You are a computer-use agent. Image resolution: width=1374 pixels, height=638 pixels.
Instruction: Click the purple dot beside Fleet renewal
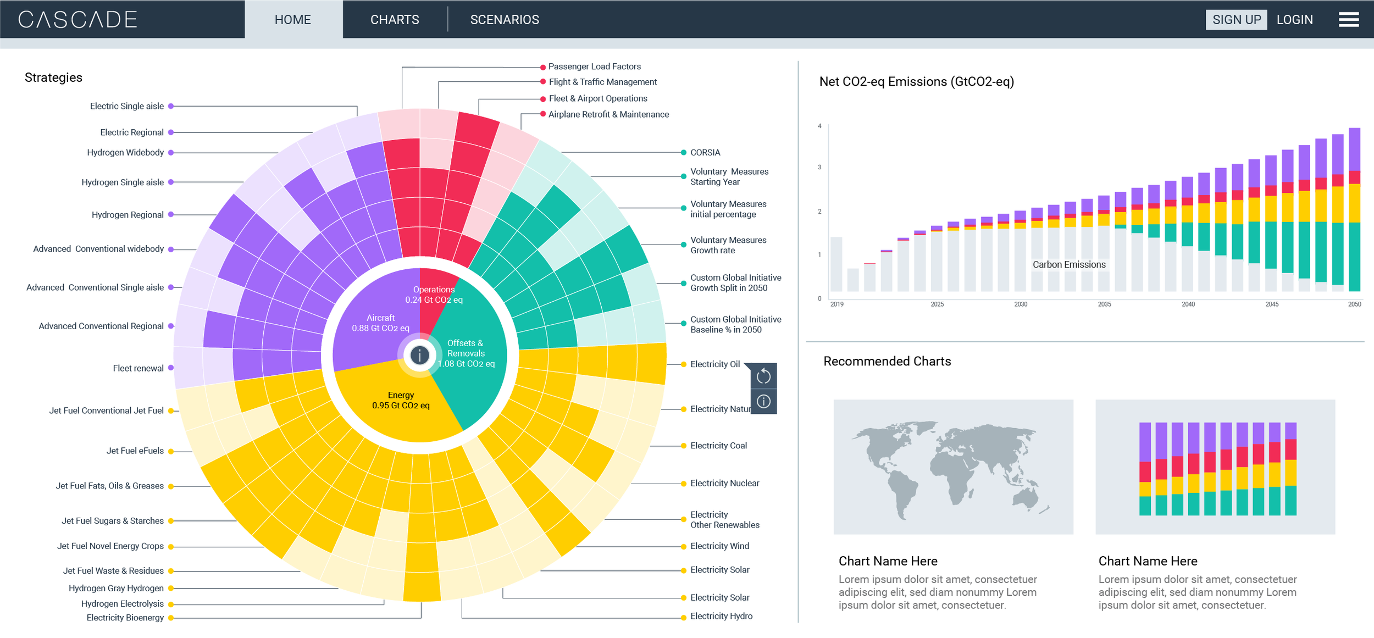[x=171, y=368]
